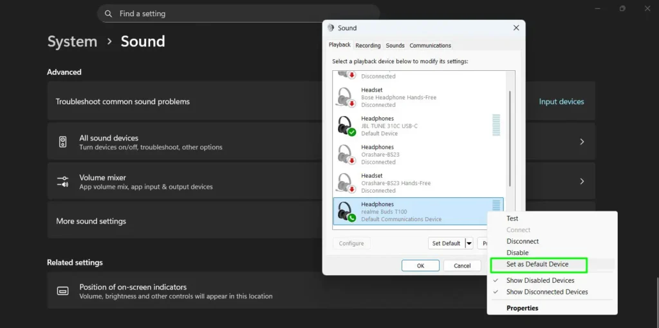
Task: Open the Set Default dropdown arrow
Action: tap(469, 244)
